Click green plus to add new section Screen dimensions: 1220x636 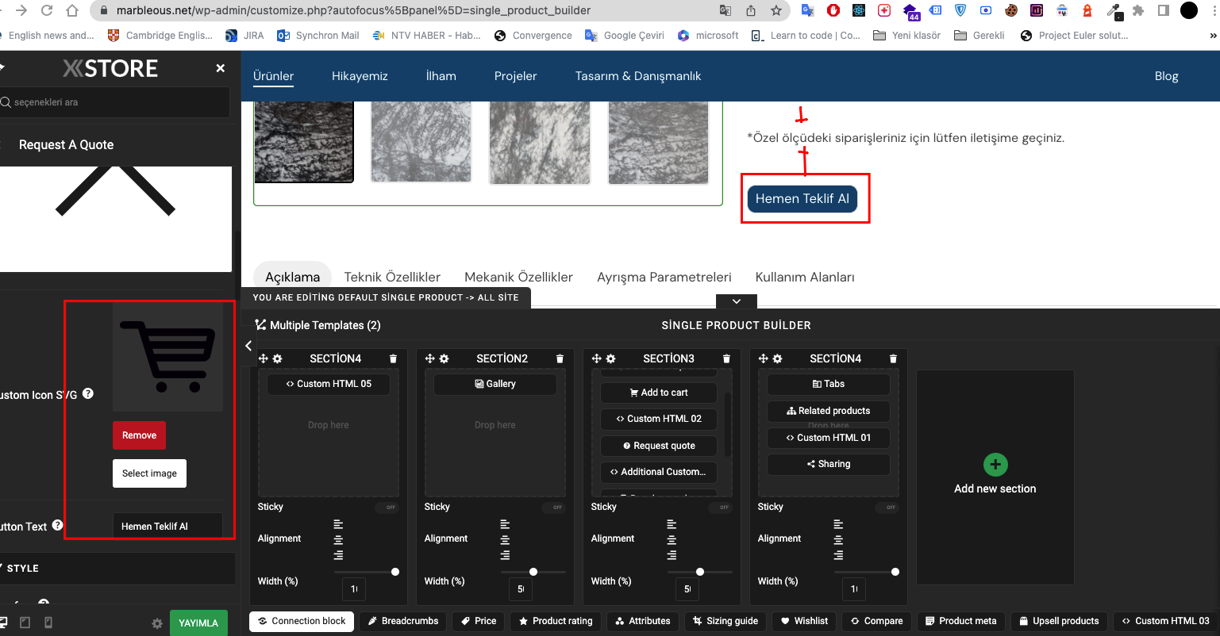995,464
